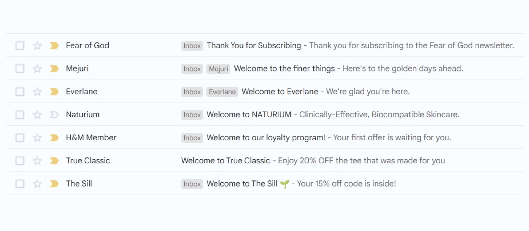Toggle importance marker on H&M Member email
The height and width of the screenshot is (231, 529).
[54, 138]
